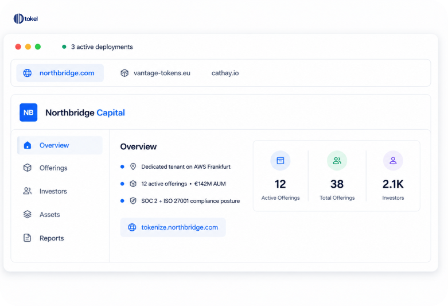This screenshot has width=448, height=306.
Task: Click the shield icon beside SOC 2 compliance
Action: click(133, 201)
